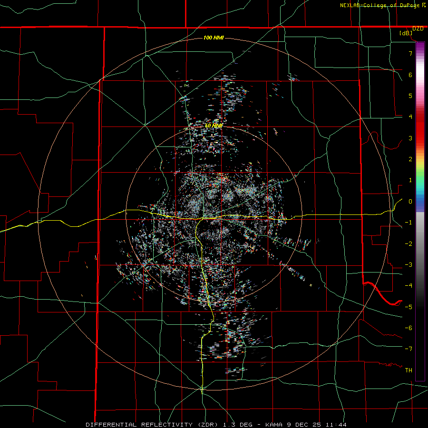Click the red band of the color bar

(x=420, y=132)
